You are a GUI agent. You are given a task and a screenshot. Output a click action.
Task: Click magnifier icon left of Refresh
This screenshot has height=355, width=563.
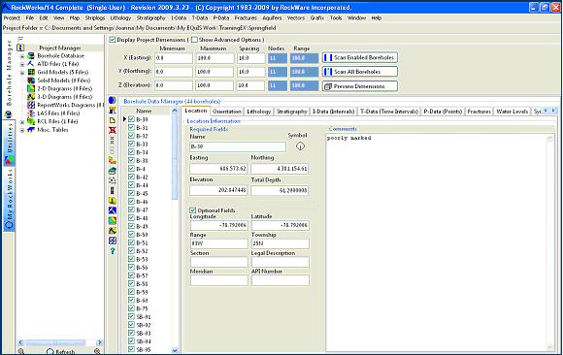pos(21,351)
